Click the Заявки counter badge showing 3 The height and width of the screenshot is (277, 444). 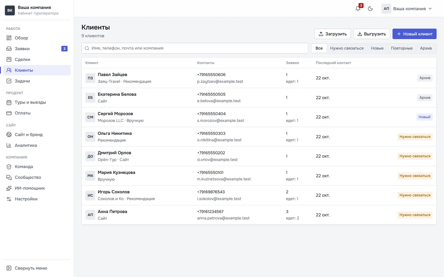point(64,49)
